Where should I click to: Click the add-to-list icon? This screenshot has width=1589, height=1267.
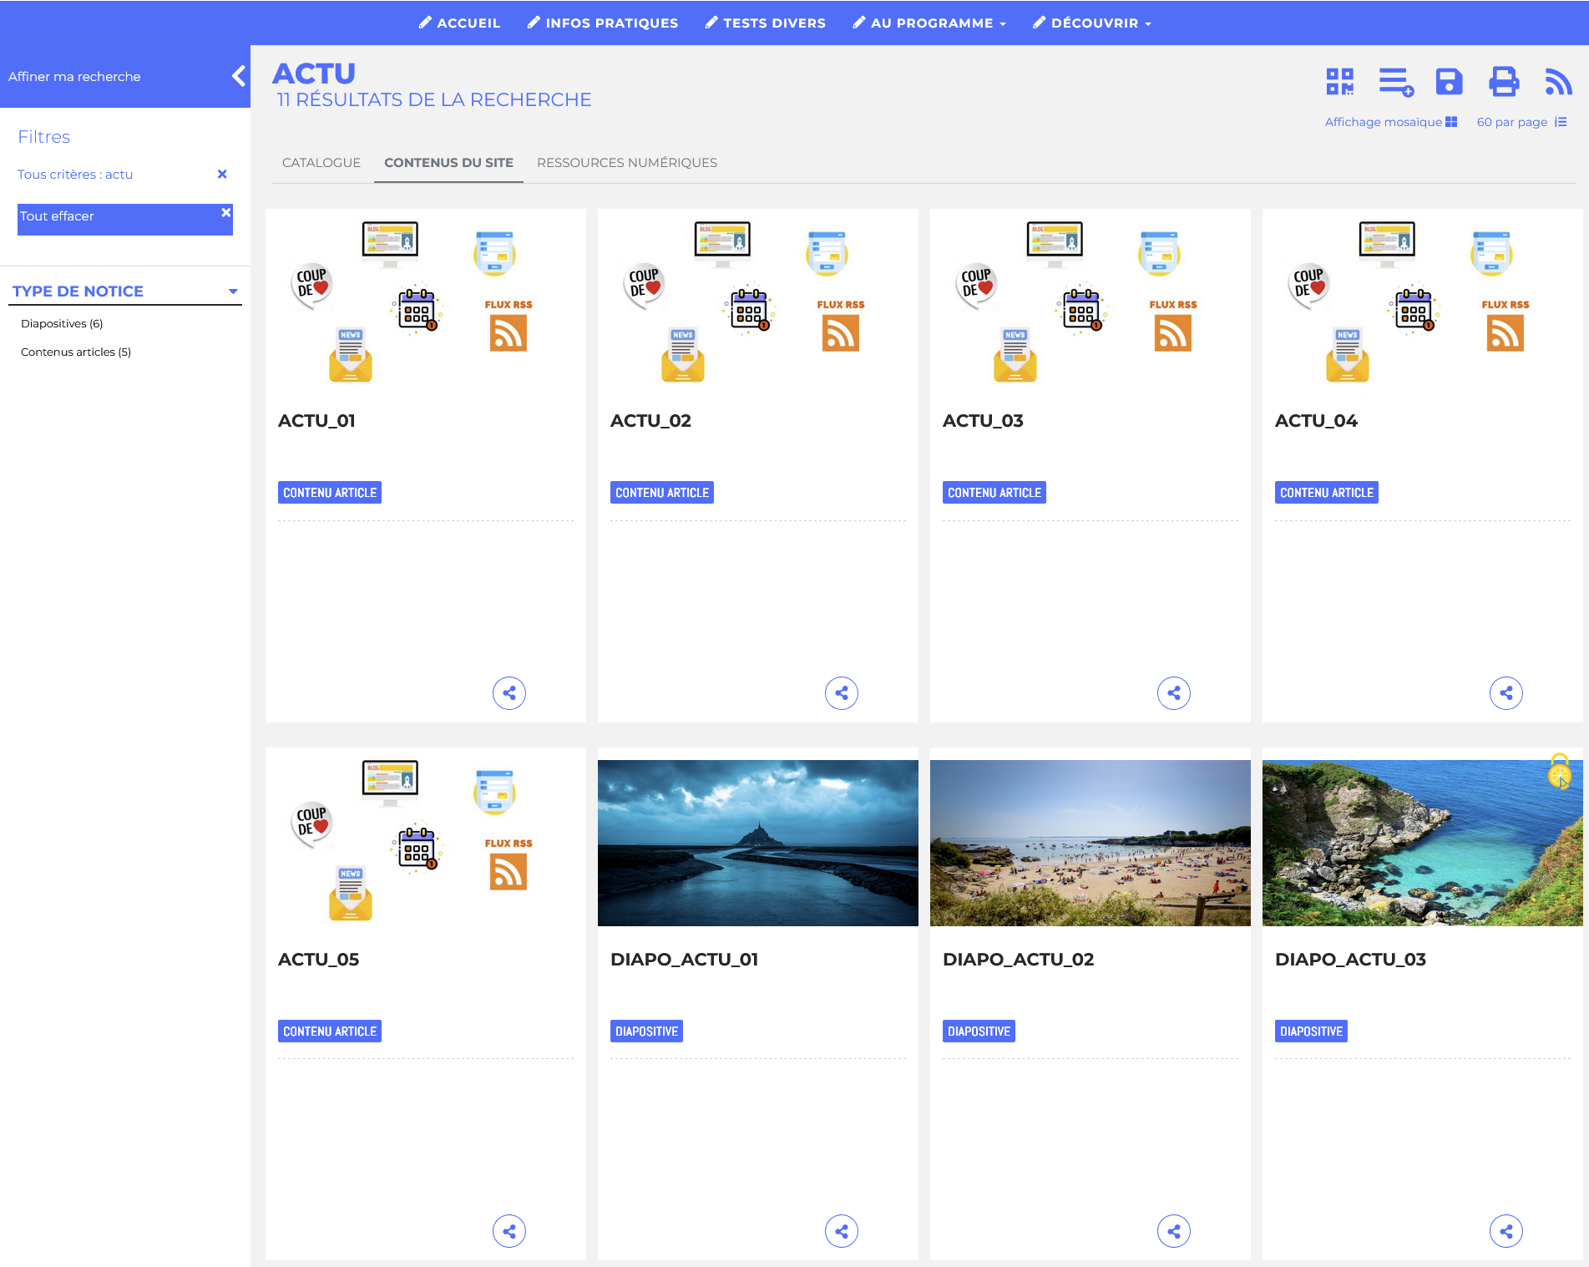(x=1395, y=82)
